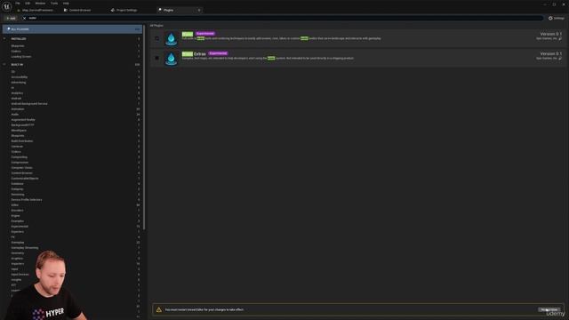Open the Help menu
Viewport: 569px width, 320px height.
tap(66, 4)
